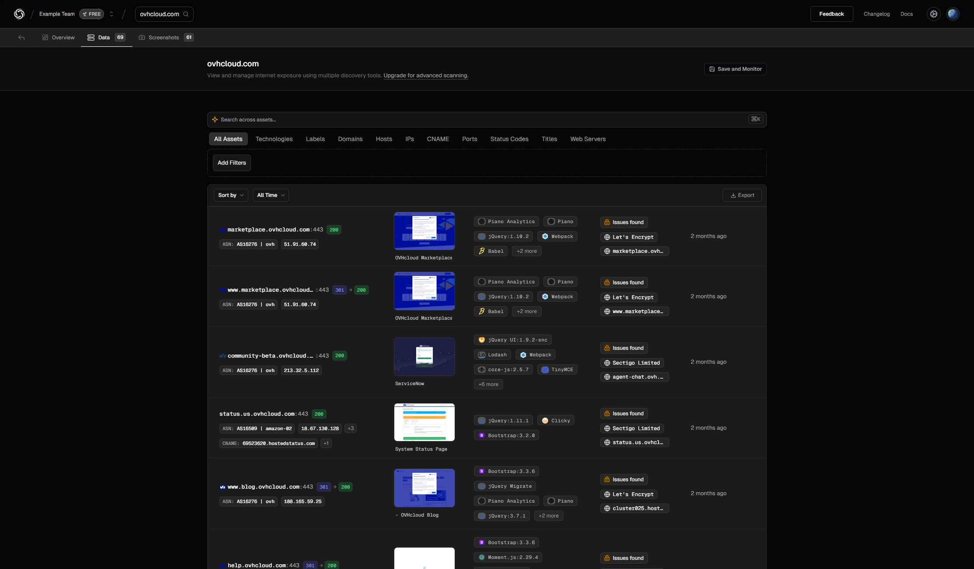The image size is (974, 569).
Task: Open Upgrade for advanced scanning link
Action: pyautogui.click(x=426, y=76)
